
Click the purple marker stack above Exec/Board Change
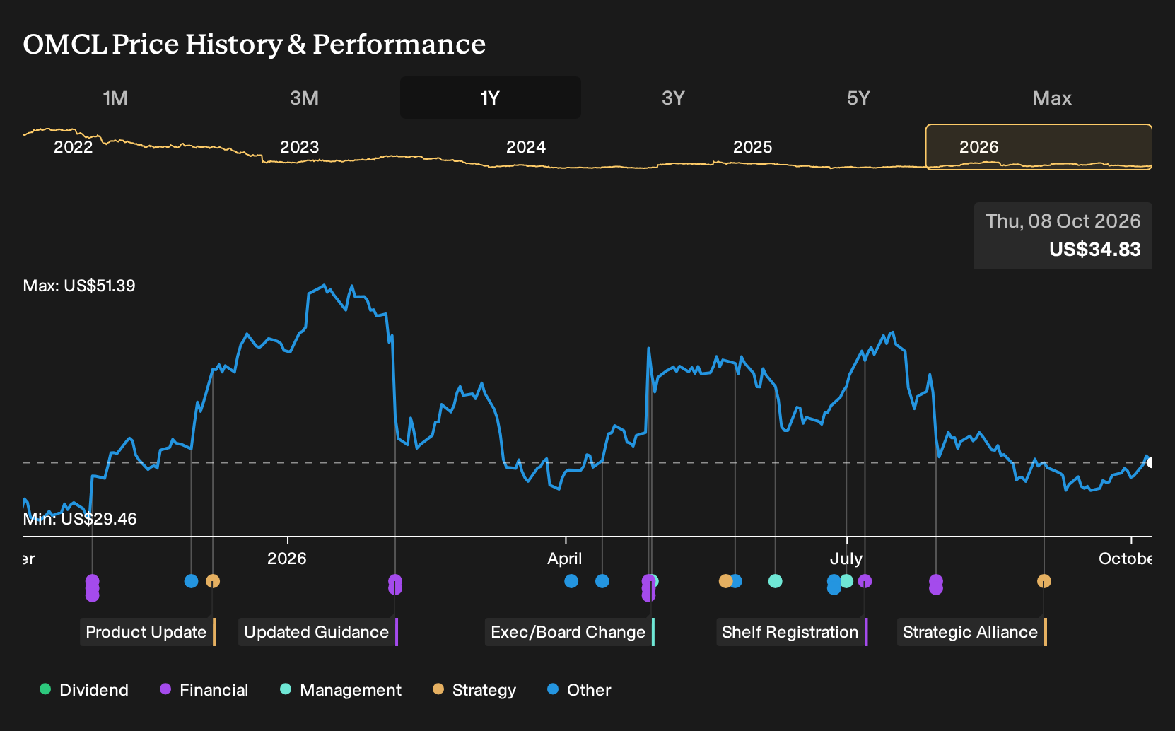pos(648,588)
